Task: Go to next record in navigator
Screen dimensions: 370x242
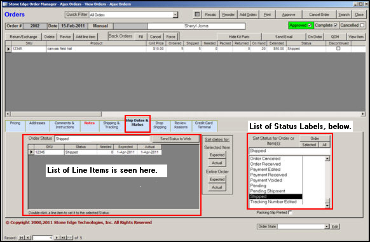Action: (x=57, y=238)
